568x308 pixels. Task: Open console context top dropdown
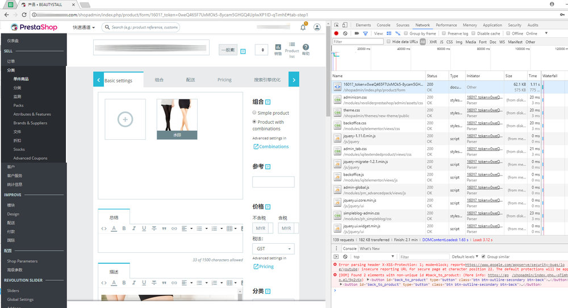click(373, 256)
